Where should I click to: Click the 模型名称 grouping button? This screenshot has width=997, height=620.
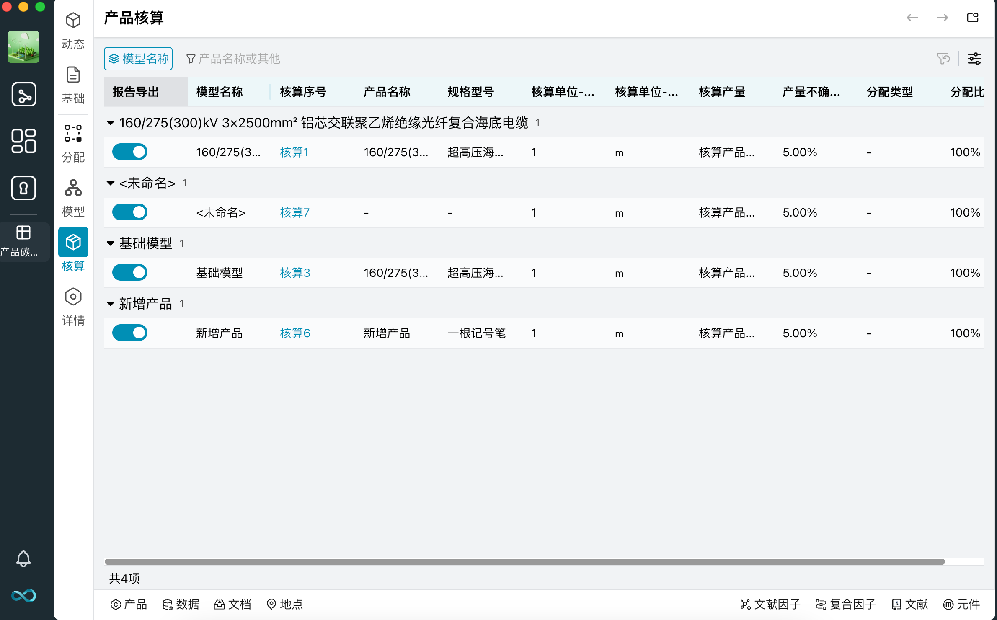pyautogui.click(x=138, y=59)
